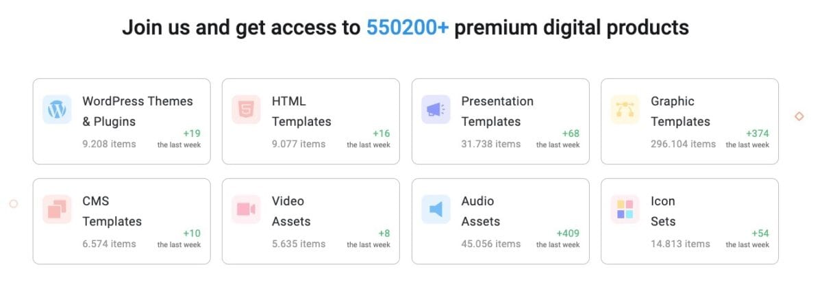Click the WordPress logo icon
The height and width of the screenshot is (291, 822).
[57, 110]
